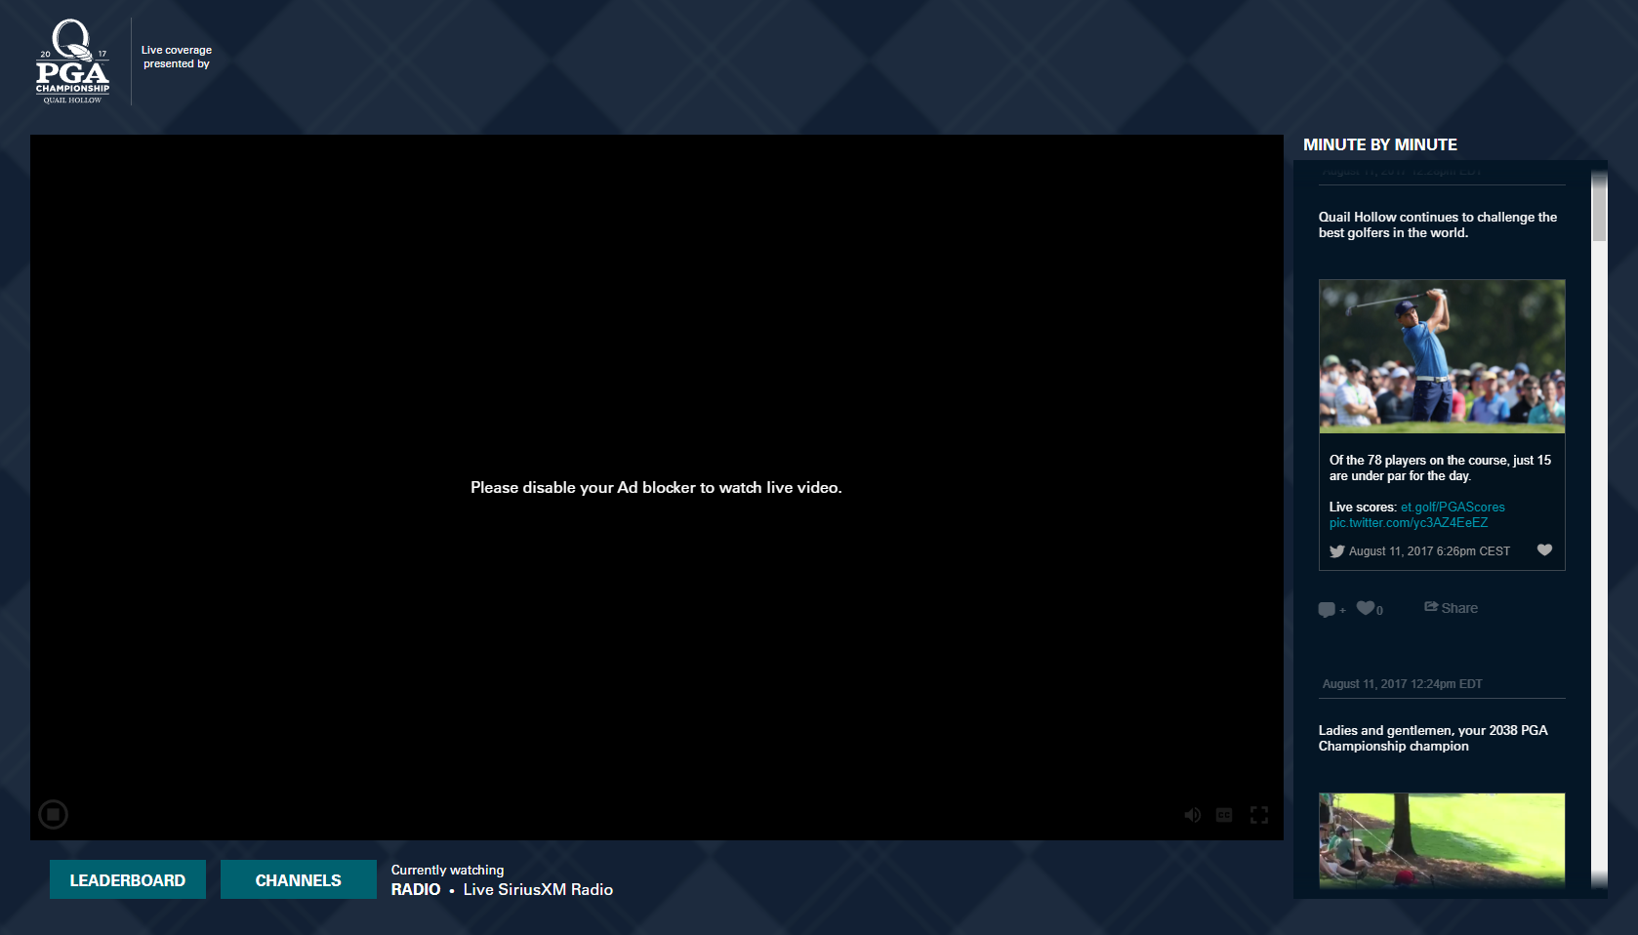Screen dimensions: 1638x935
Task: Open the CHANNELS panel
Action: click(298, 878)
